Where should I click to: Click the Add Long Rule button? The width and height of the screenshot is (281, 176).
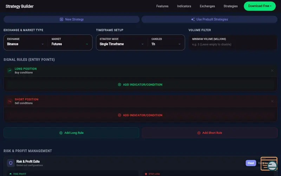[71, 133]
